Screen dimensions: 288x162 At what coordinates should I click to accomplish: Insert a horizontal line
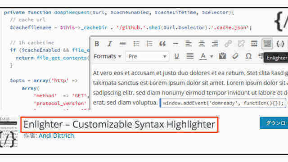coord(175,44)
